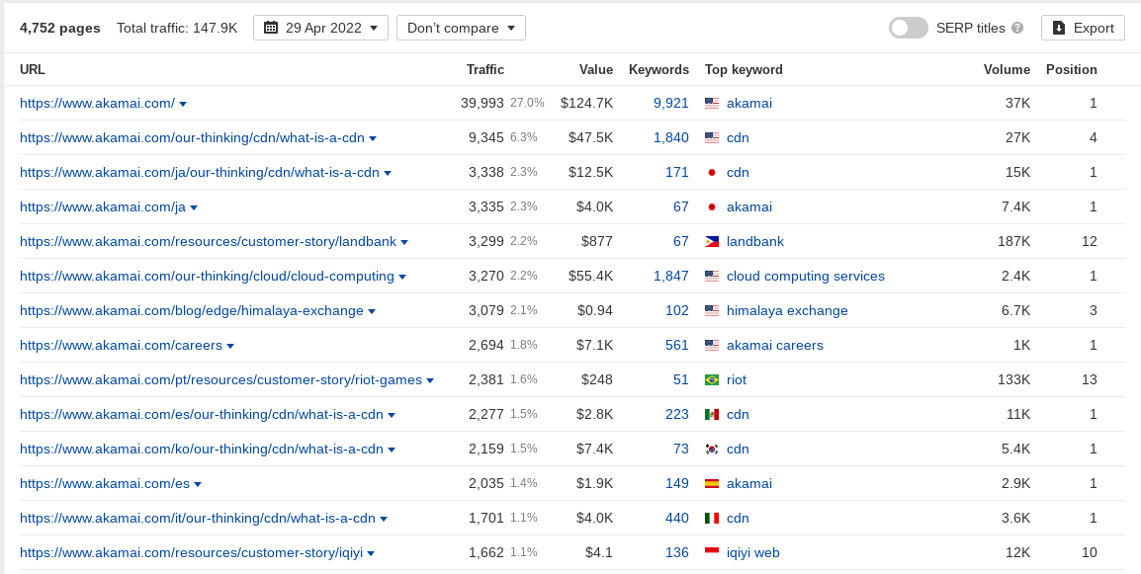Image resolution: width=1141 pixels, height=574 pixels.
Task: Click the calendar icon beside 29 Apr 2022
Action: [271, 28]
